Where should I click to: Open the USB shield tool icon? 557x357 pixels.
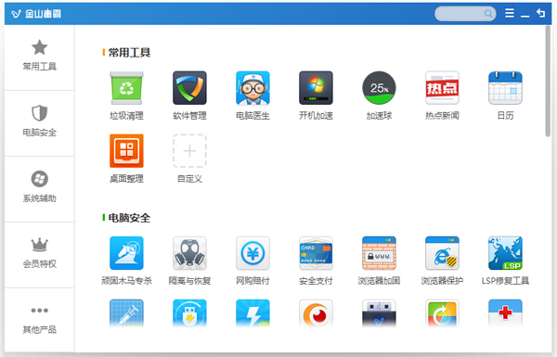pyautogui.click(x=189, y=313)
